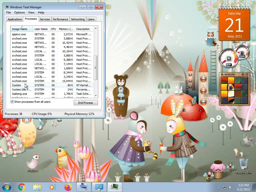
Task: Show hidden system tray icons
Action: 218,187
